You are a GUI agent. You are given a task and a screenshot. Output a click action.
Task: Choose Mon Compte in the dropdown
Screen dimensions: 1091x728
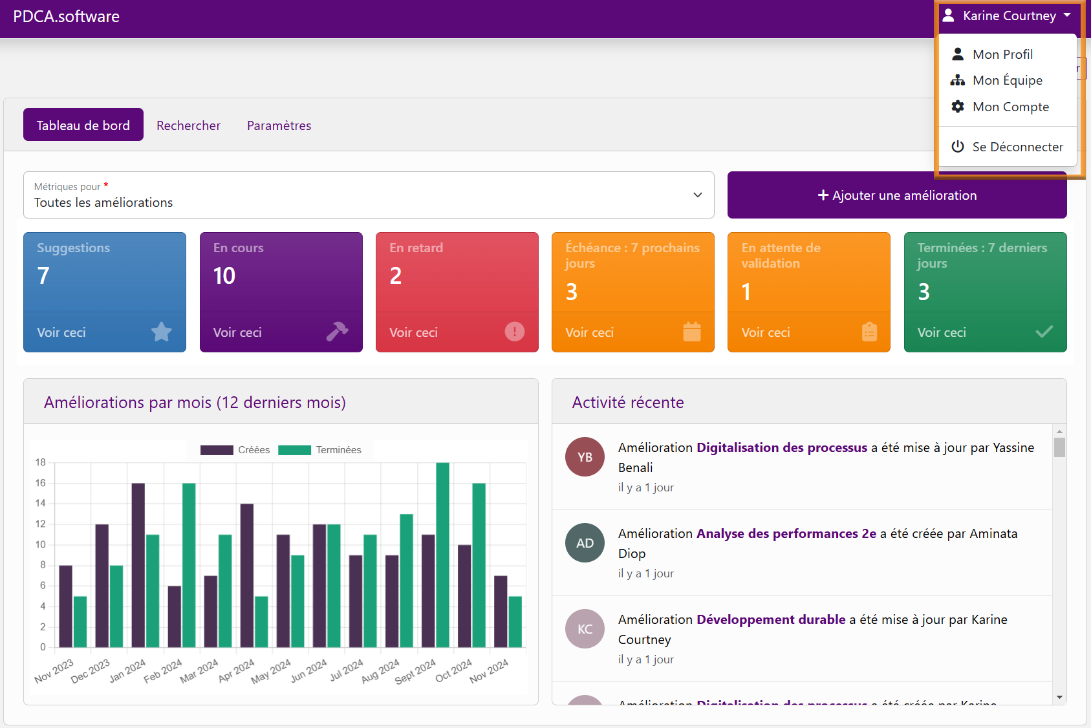click(x=1008, y=107)
